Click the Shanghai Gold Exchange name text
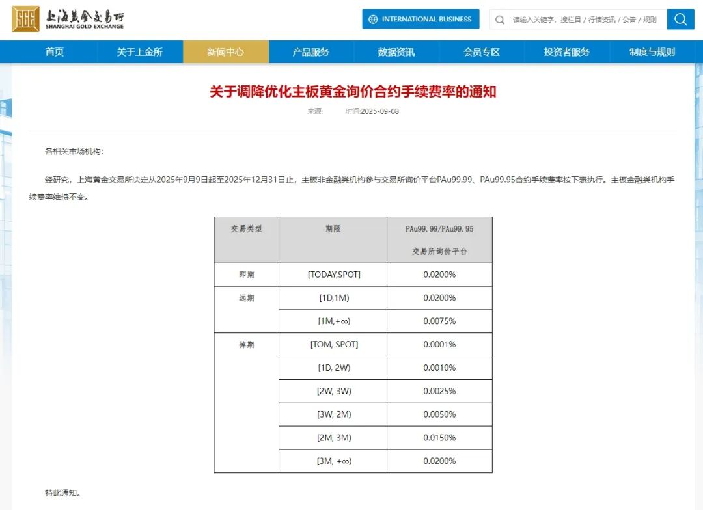 [85, 20]
